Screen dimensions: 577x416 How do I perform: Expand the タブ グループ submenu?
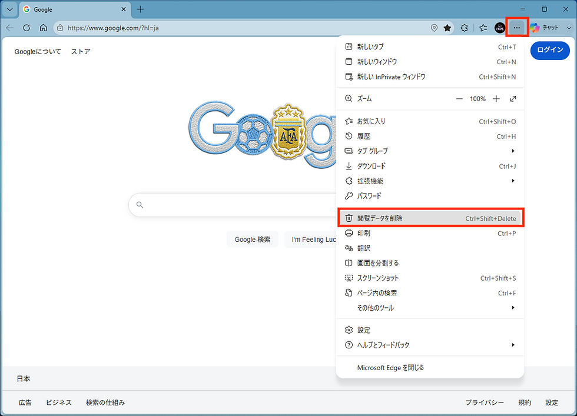coord(430,151)
